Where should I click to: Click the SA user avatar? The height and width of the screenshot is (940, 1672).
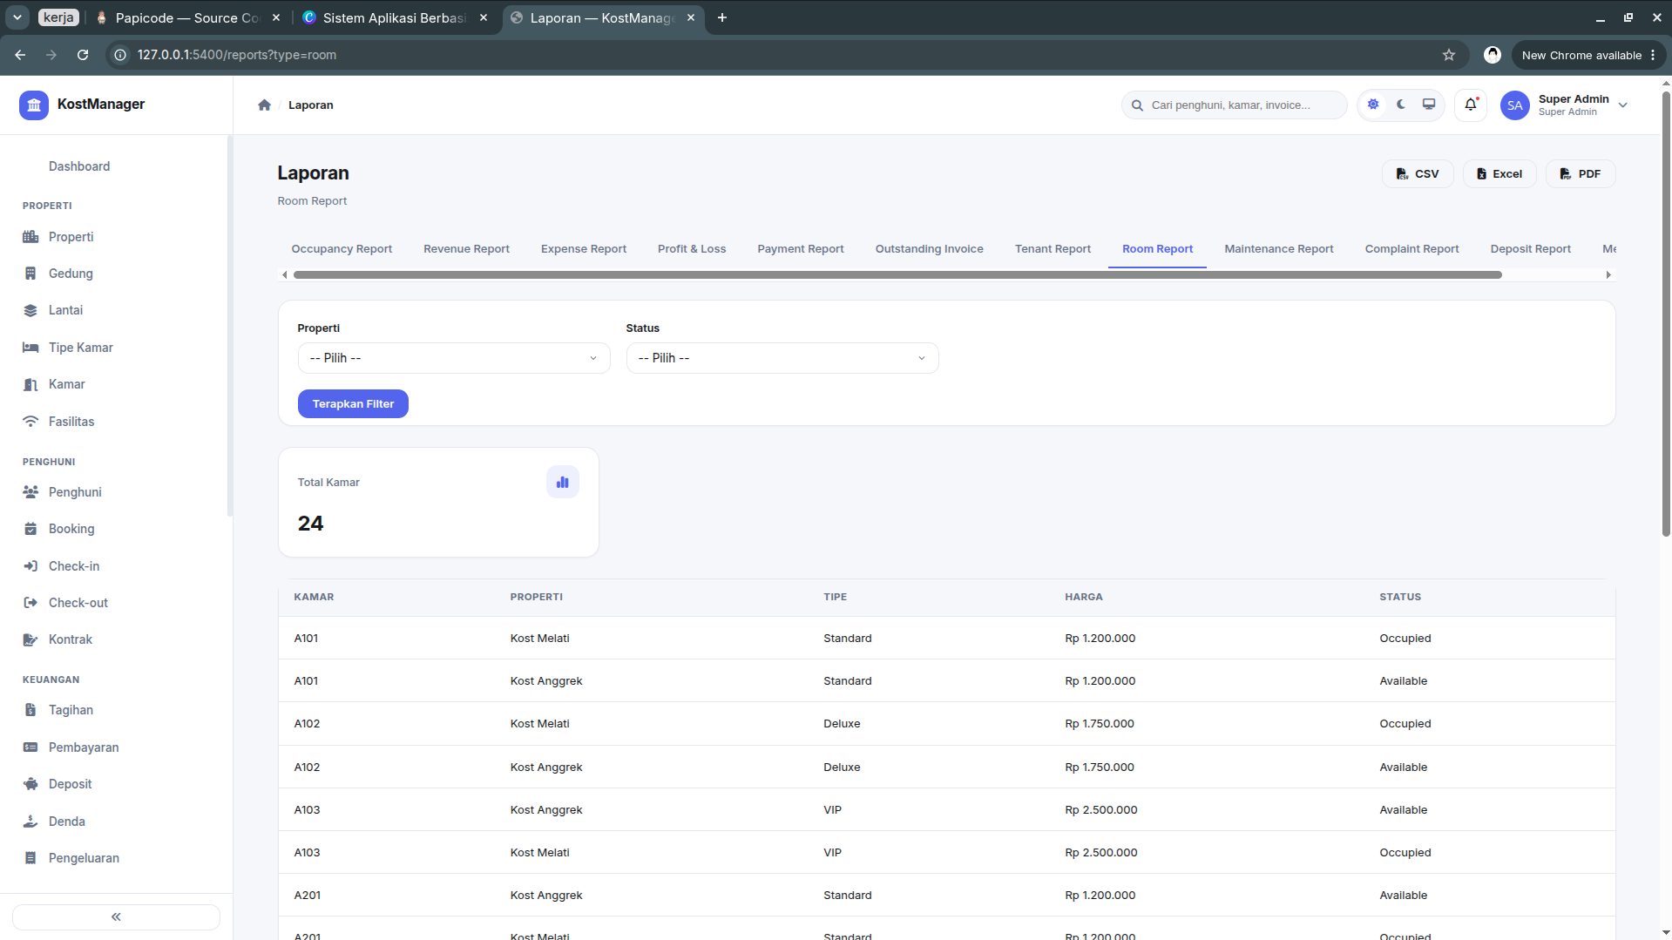tap(1515, 105)
